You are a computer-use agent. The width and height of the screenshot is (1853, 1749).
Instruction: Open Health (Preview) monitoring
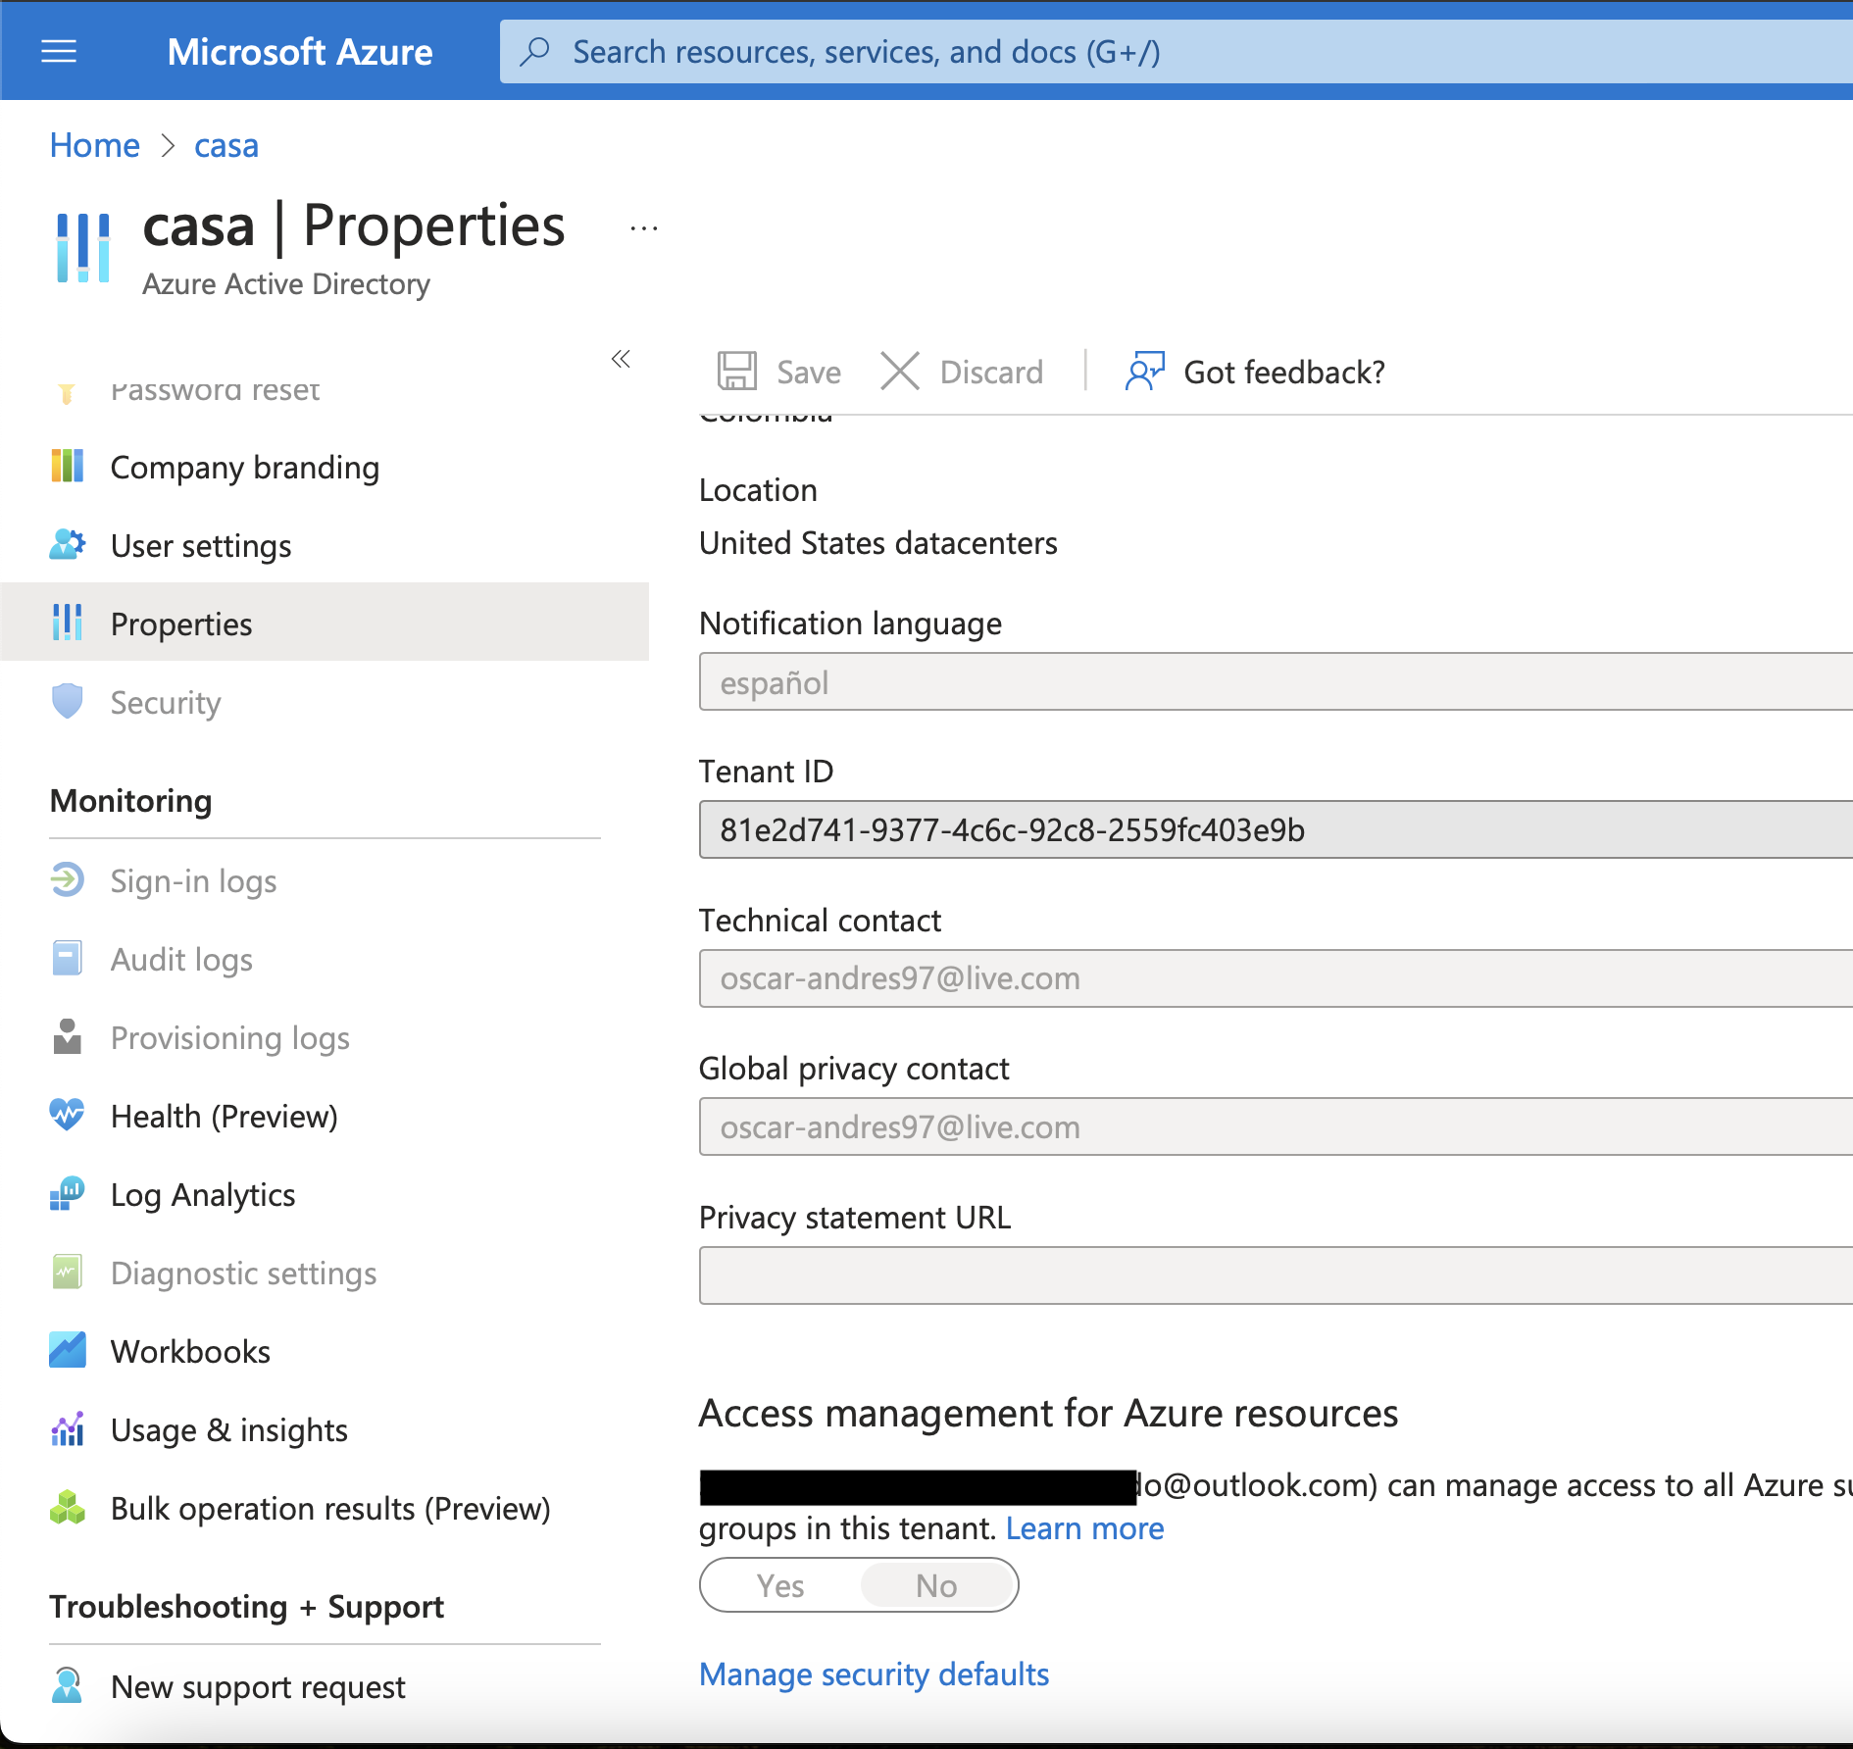tap(224, 1116)
